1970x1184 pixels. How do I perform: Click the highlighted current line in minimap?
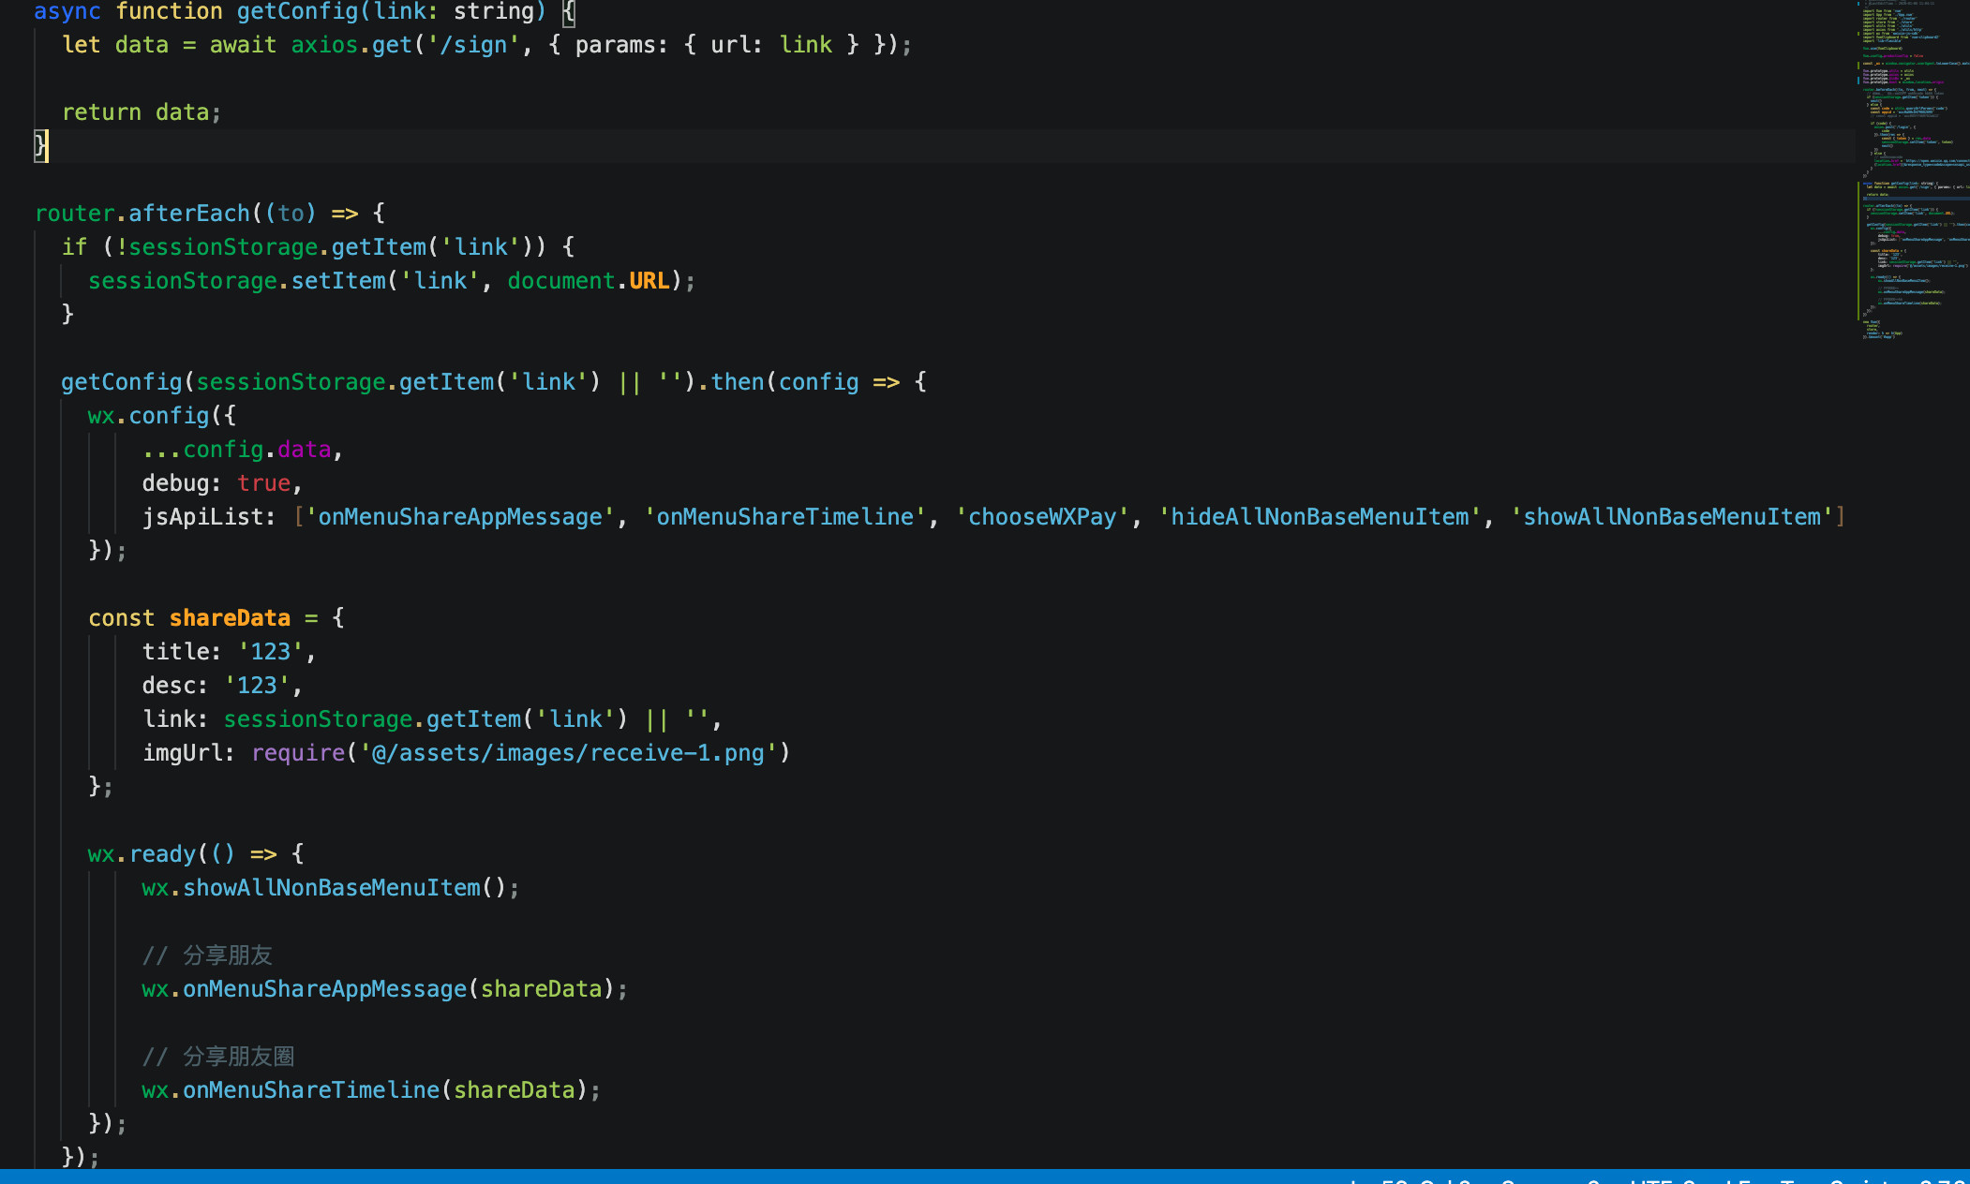tap(1912, 198)
